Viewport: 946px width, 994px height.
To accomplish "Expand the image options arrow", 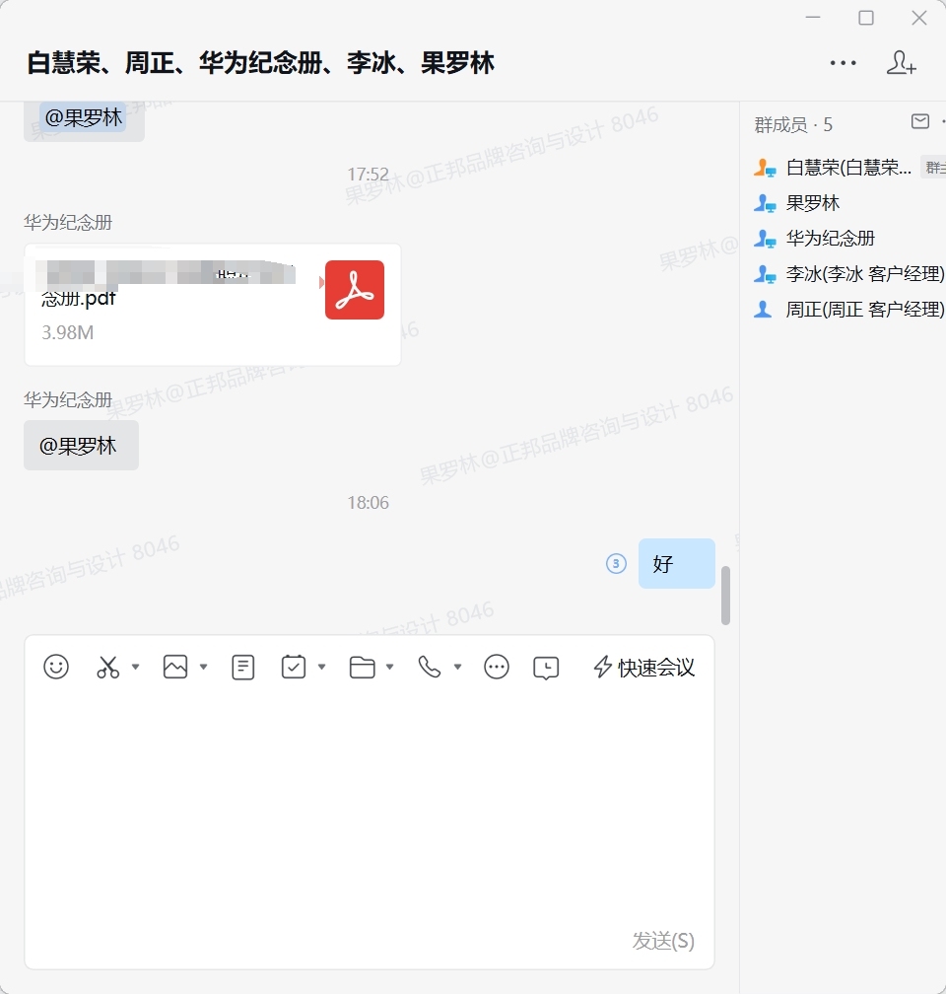I will pos(203,667).
